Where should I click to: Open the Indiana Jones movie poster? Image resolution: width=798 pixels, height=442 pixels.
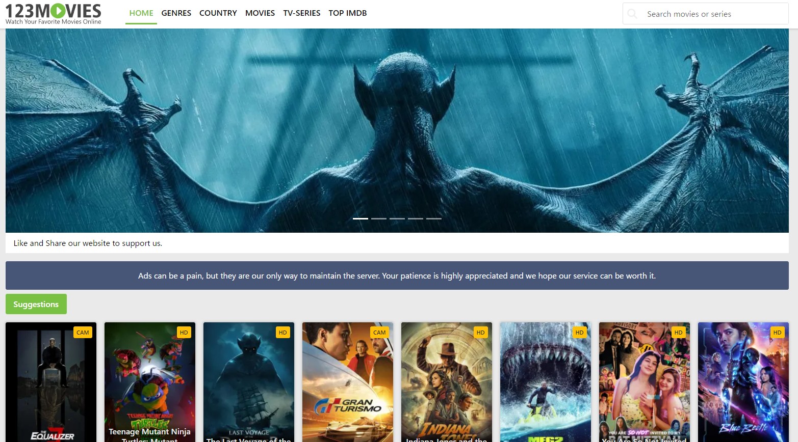tap(447, 382)
